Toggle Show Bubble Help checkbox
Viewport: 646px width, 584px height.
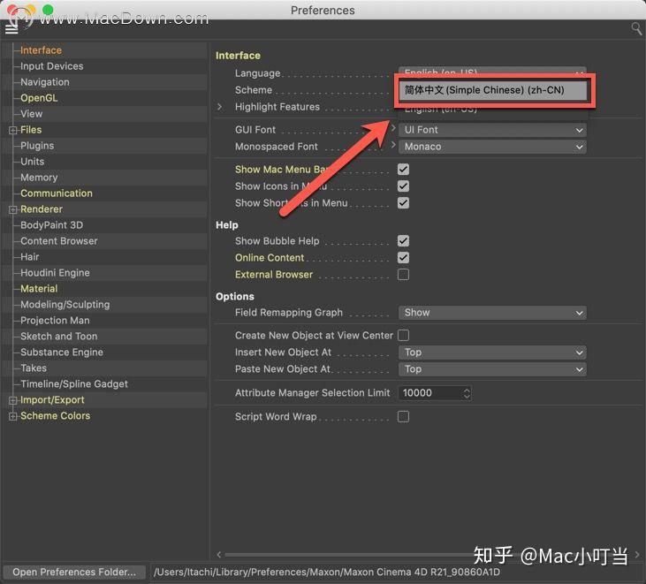pos(403,241)
